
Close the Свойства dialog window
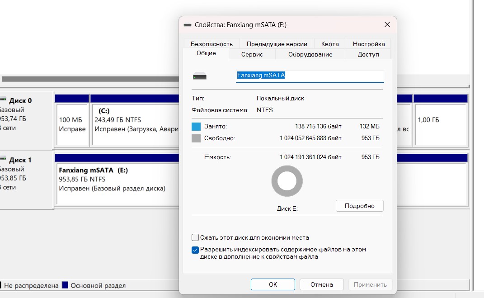pyautogui.click(x=387, y=25)
